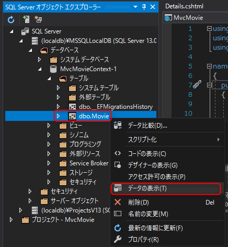This screenshot has height=247, width=228.
Task: Click the view data table icon
Action: 118,188
